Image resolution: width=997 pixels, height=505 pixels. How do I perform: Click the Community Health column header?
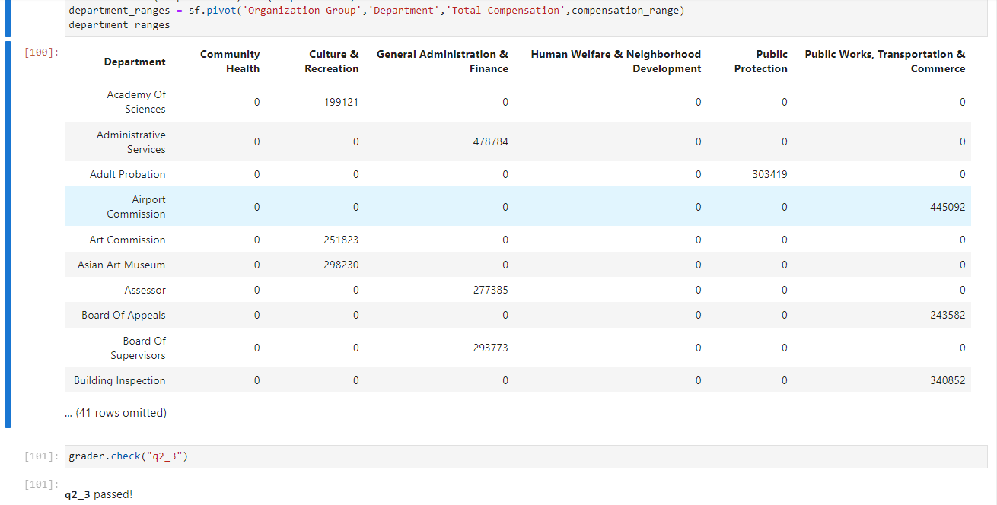point(230,61)
